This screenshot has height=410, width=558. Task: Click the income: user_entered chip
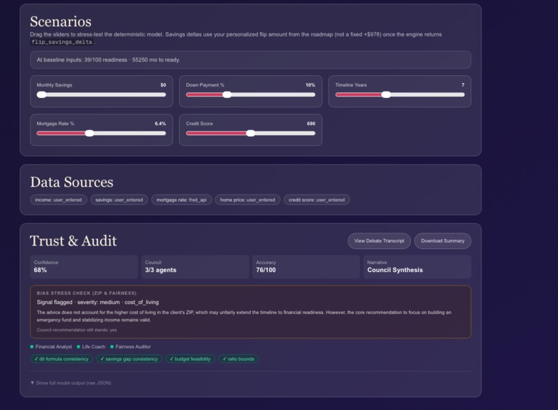coord(58,200)
